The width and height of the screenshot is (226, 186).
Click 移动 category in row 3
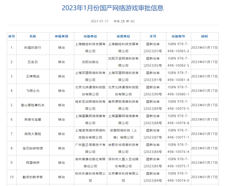(x=61, y=76)
